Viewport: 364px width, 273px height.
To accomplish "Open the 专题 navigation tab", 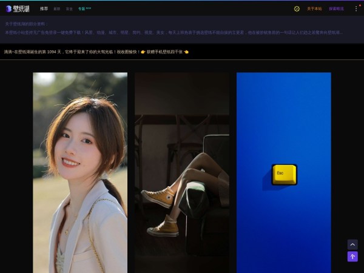I will click(x=81, y=8).
